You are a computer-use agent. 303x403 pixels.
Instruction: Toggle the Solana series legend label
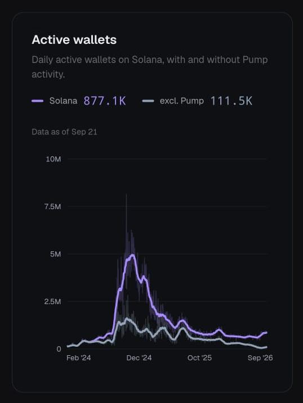(x=63, y=101)
